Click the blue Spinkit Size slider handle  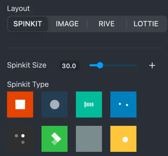tap(100, 65)
